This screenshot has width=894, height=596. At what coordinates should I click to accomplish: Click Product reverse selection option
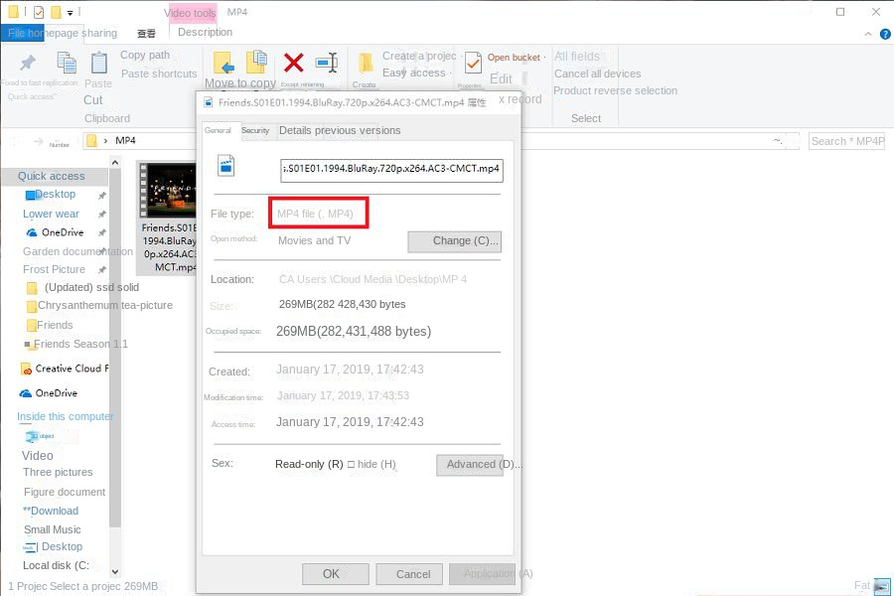click(615, 90)
